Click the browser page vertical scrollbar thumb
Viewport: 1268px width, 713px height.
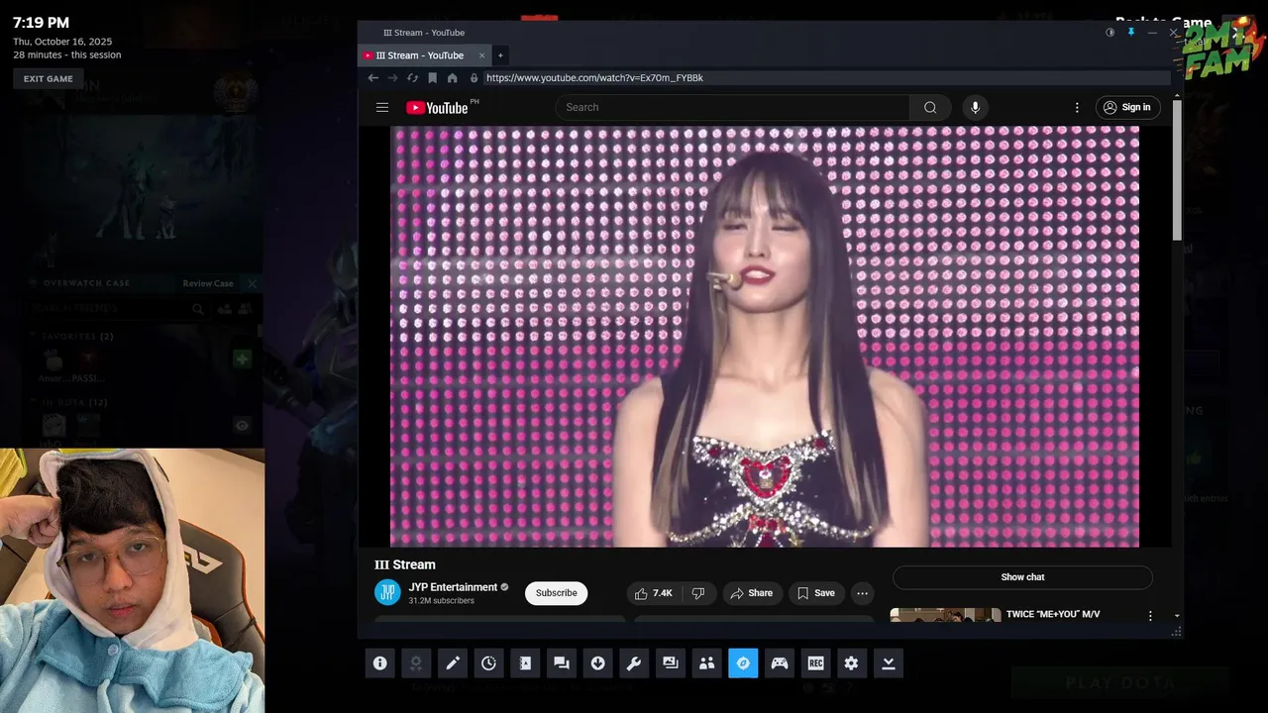(x=1177, y=170)
